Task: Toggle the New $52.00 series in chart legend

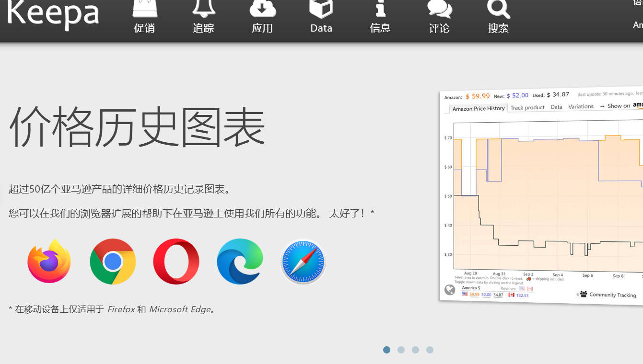Action: click(x=486, y=295)
